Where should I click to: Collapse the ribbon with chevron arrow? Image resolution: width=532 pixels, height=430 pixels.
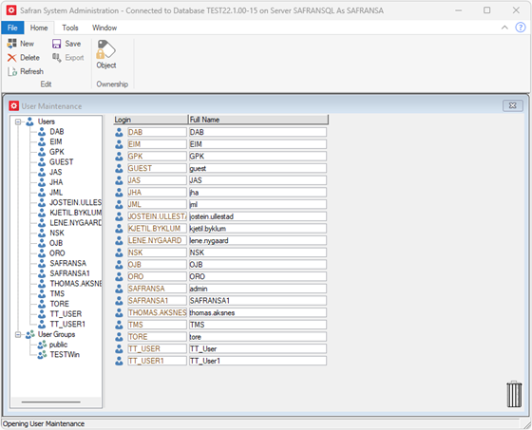pos(504,28)
